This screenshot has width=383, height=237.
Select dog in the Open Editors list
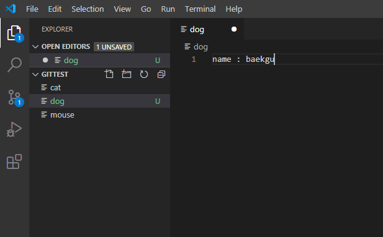[100, 60]
